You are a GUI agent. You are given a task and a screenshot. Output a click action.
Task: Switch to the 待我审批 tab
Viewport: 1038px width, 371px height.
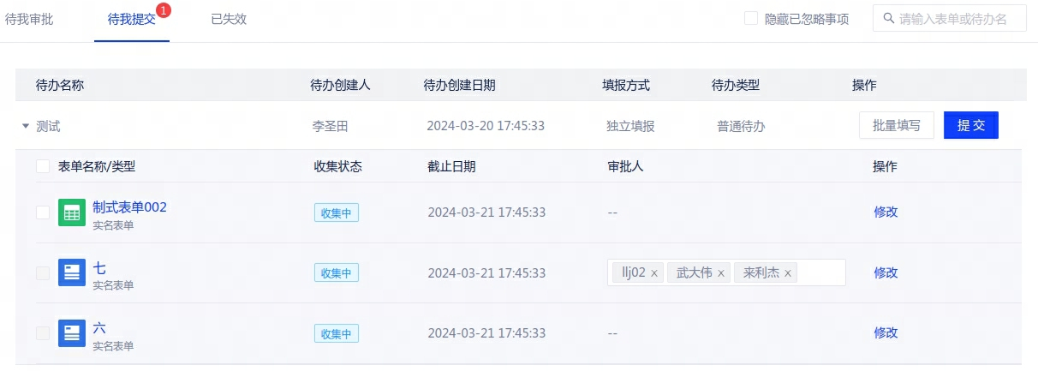(x=29, y=19)
